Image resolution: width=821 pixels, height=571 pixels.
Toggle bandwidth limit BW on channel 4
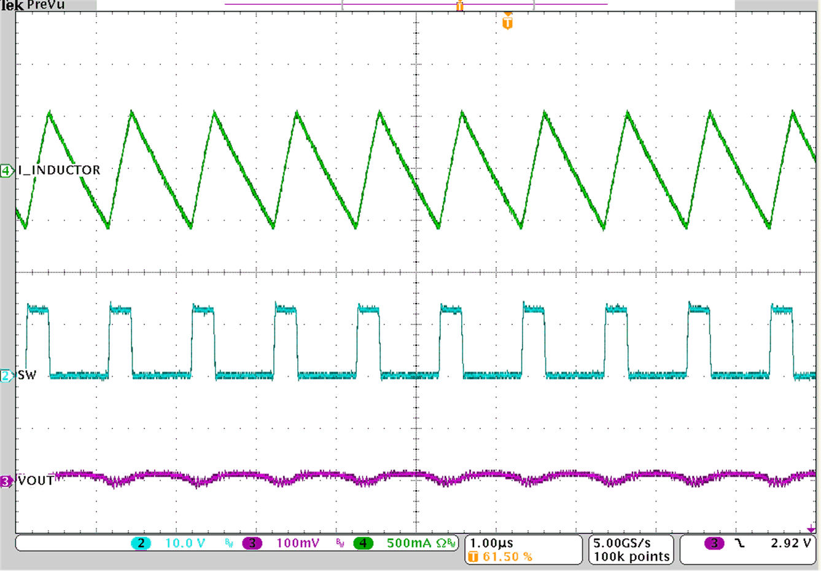[x=453, y=543]
